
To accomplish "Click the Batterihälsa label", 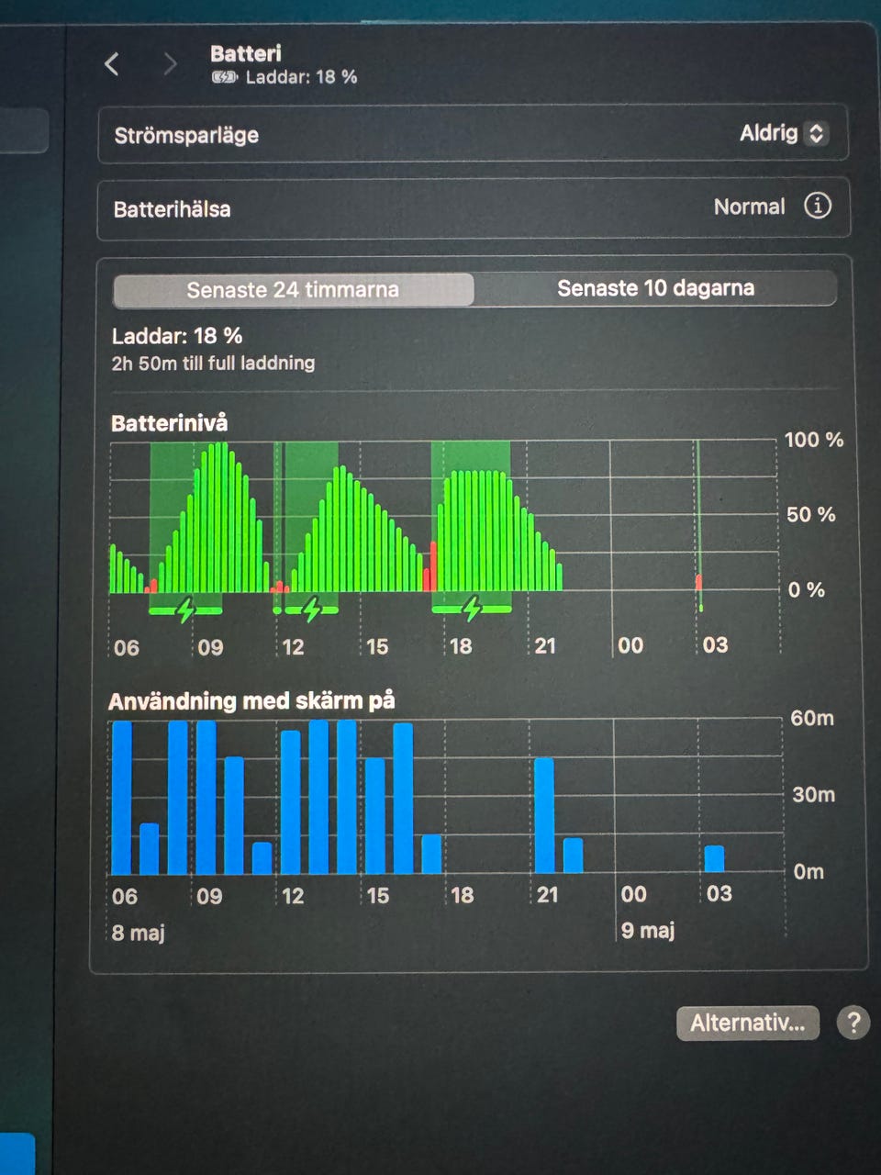I will [173, 209].
